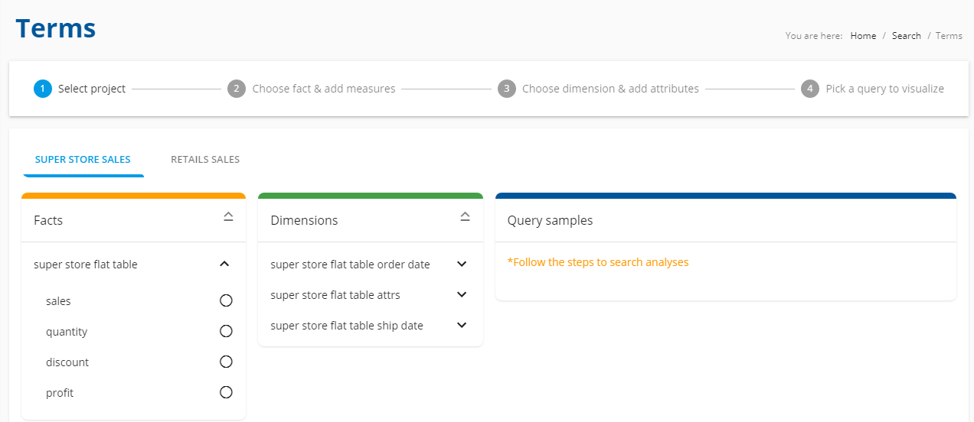The image size is (974, 422).
Task: Select the profit measure radio button
Action: (226, 392)
